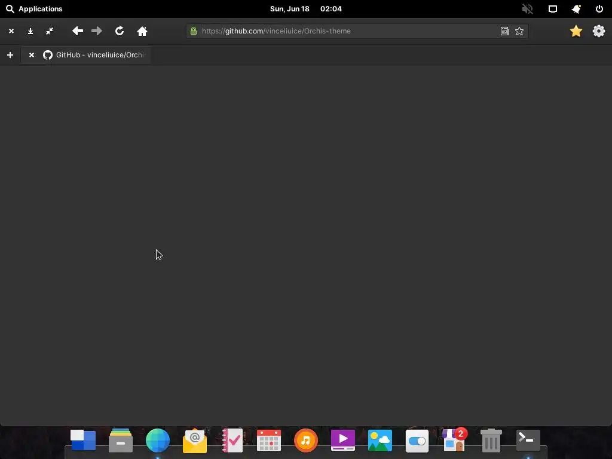Click the green padlock security icon
The image size is (612, 459).
click(x=193, y=31)
